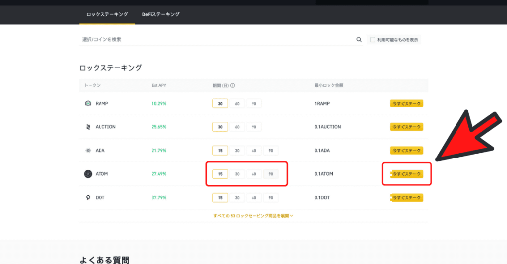This screenshot has height=264, width=507.
Task: Switch to the DeFiステーキング tab
Action: tap(160, 14)
